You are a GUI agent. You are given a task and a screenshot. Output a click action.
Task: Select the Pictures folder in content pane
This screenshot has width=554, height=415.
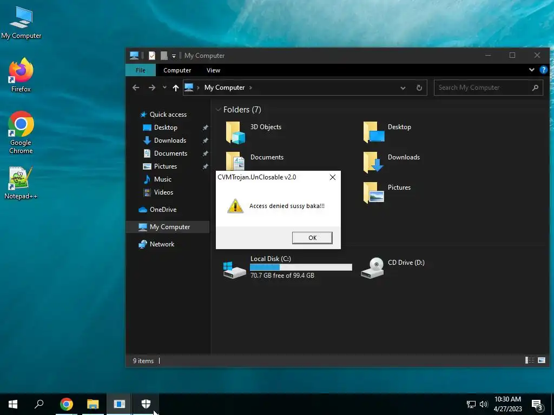pos(387,193)
